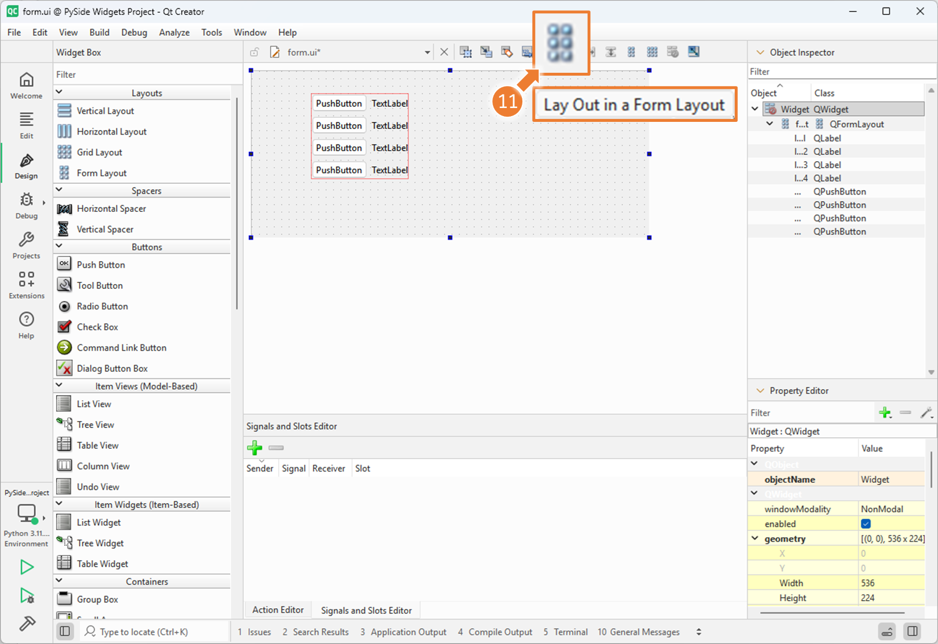Click the Adjust Size toolbar icon

point(694,52)
